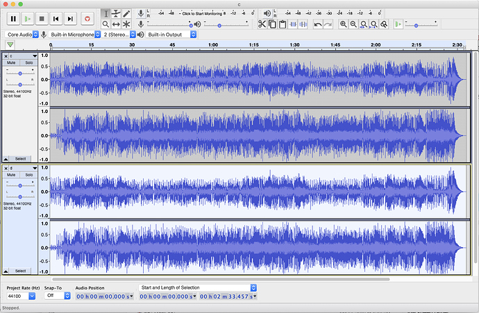This screenshot has height=313, width=479.
Task: Solo track c
Action: pos(28,62)
